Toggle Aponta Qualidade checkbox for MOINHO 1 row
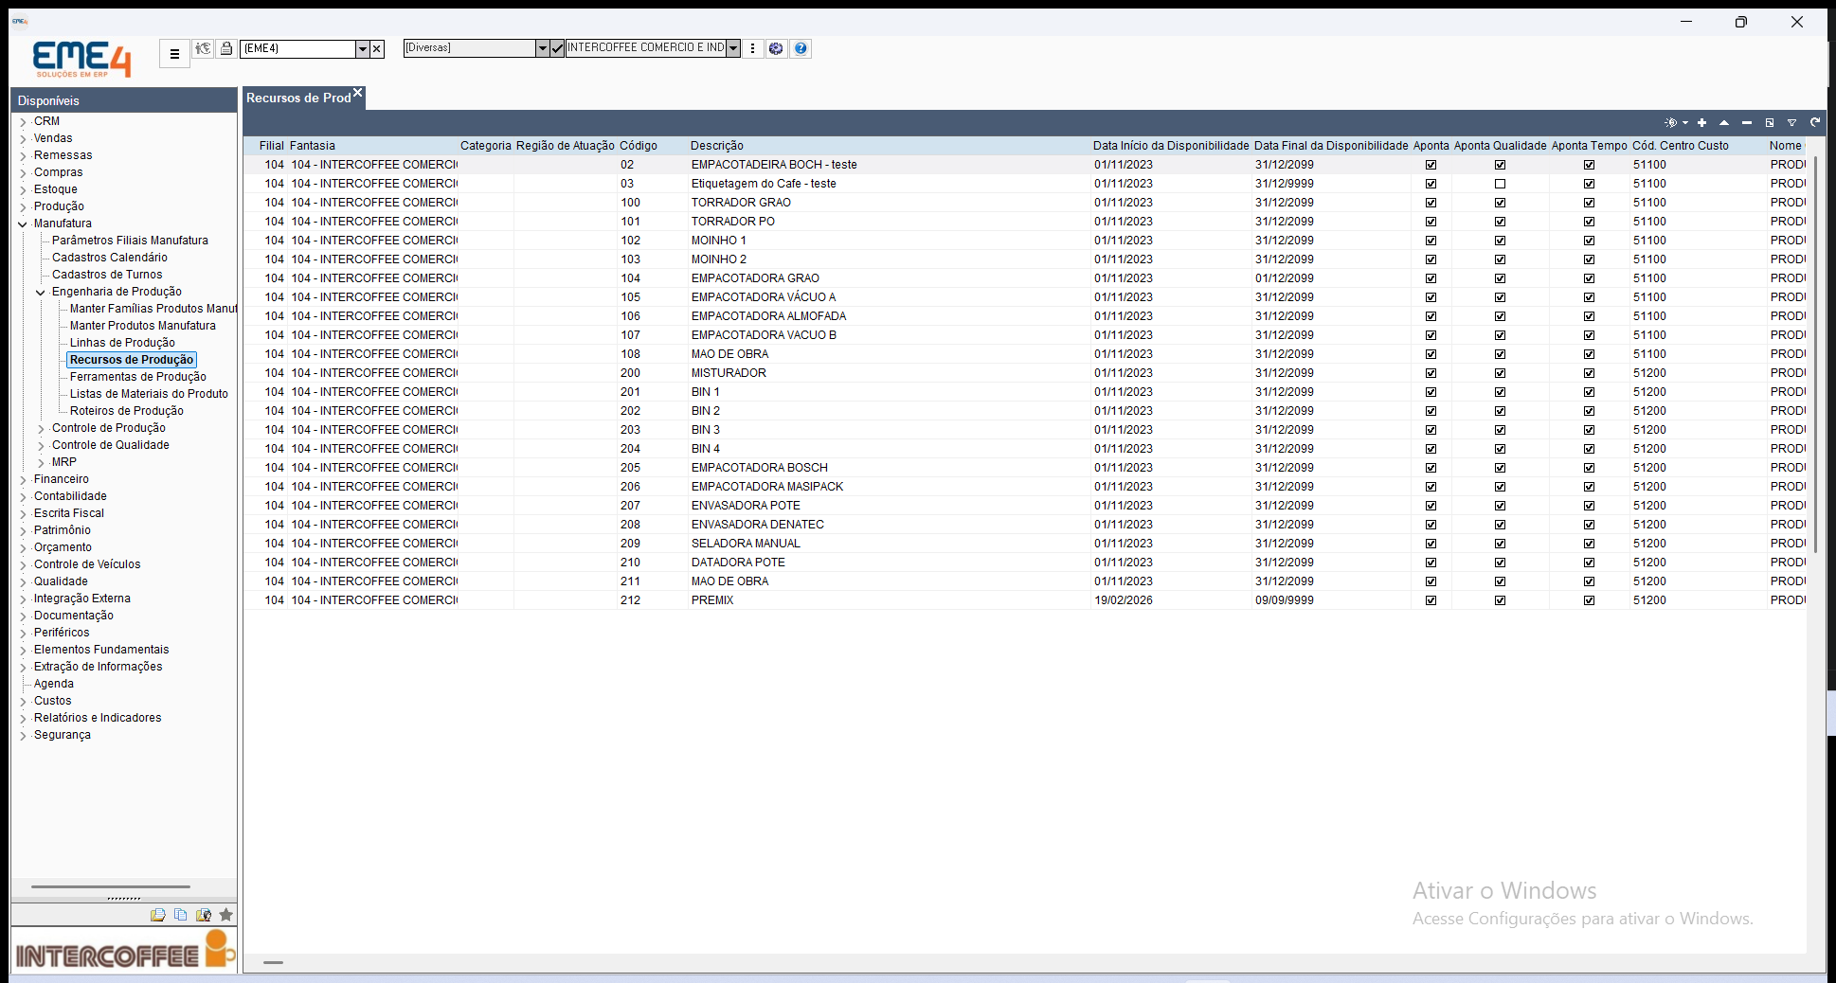The height and width of the screenshot is (983, 1836). click(x=1500, y=241)
